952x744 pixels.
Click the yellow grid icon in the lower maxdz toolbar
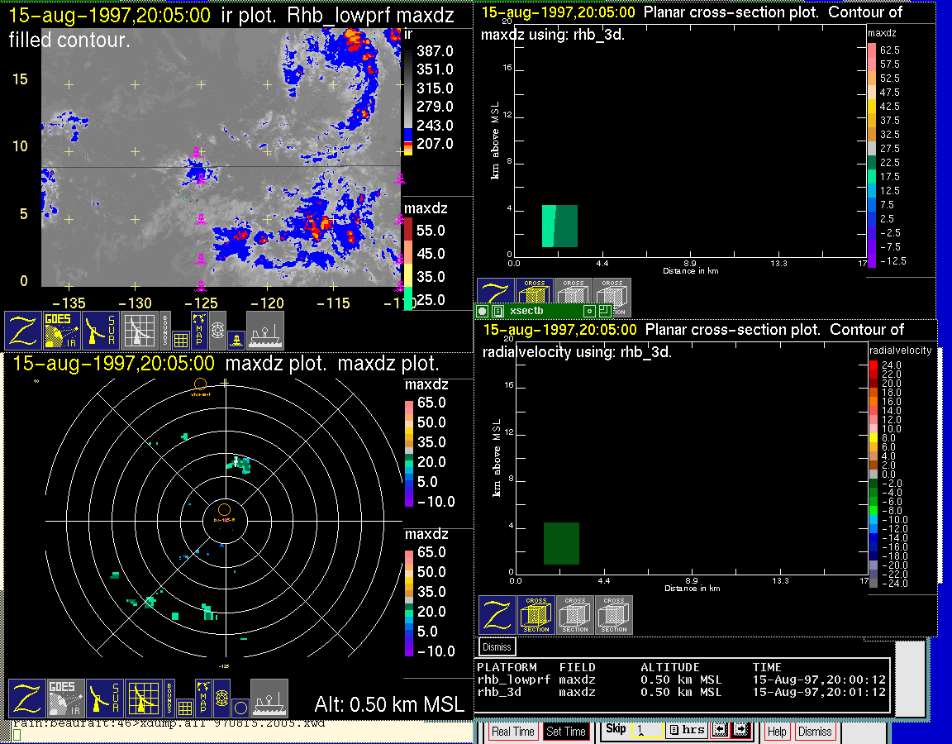pos(141,699)
